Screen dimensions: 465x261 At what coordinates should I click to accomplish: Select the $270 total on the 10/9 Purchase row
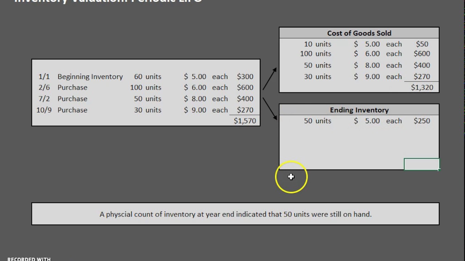point(245,110)
